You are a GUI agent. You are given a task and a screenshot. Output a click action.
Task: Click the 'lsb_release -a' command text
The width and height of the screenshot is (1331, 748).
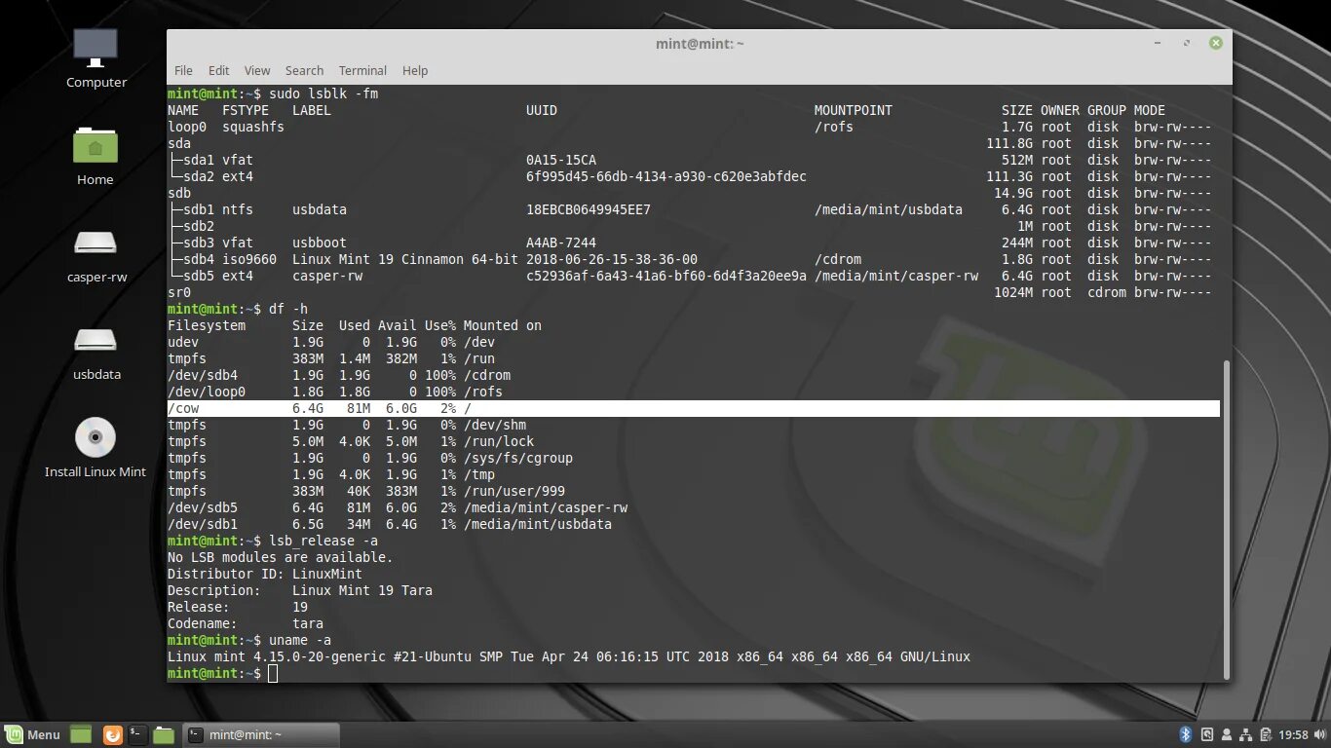click(323, 541)
